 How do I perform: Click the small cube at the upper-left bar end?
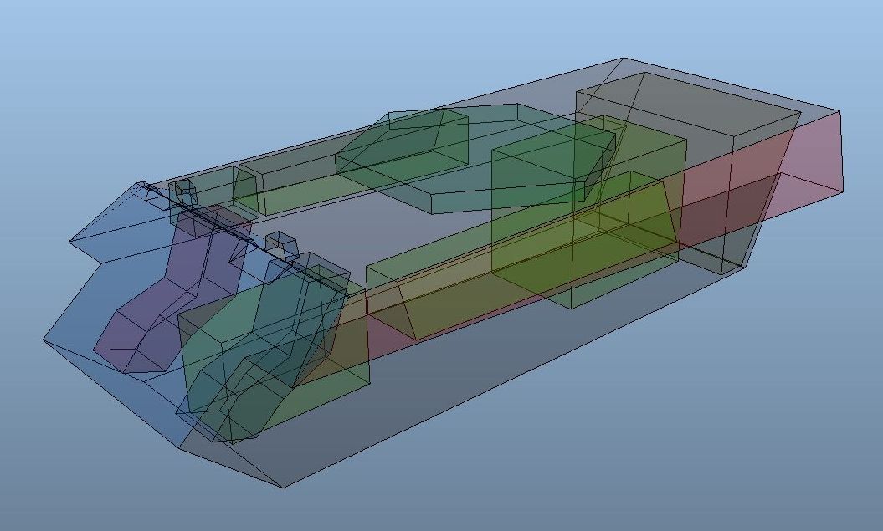click(184, 193)
